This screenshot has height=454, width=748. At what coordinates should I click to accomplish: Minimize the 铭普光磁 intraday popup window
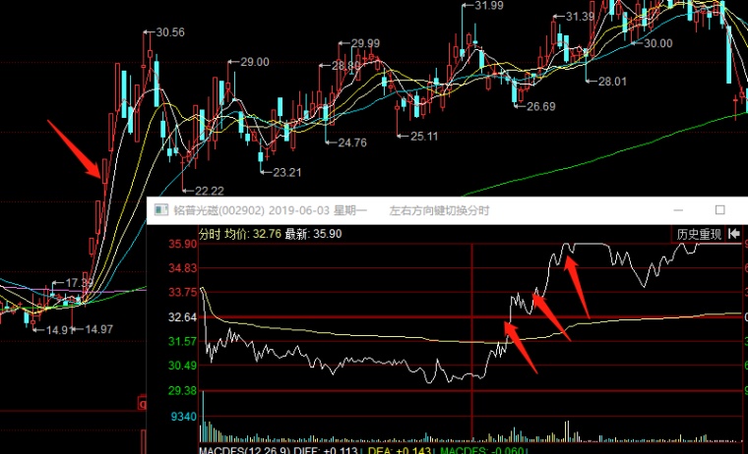(678, 210)
